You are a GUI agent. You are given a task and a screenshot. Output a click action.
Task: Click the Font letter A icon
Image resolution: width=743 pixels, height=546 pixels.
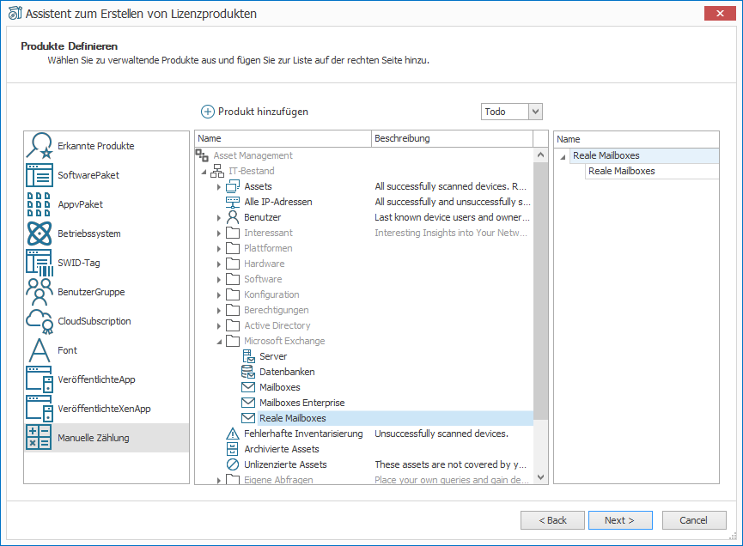[39, 350]
